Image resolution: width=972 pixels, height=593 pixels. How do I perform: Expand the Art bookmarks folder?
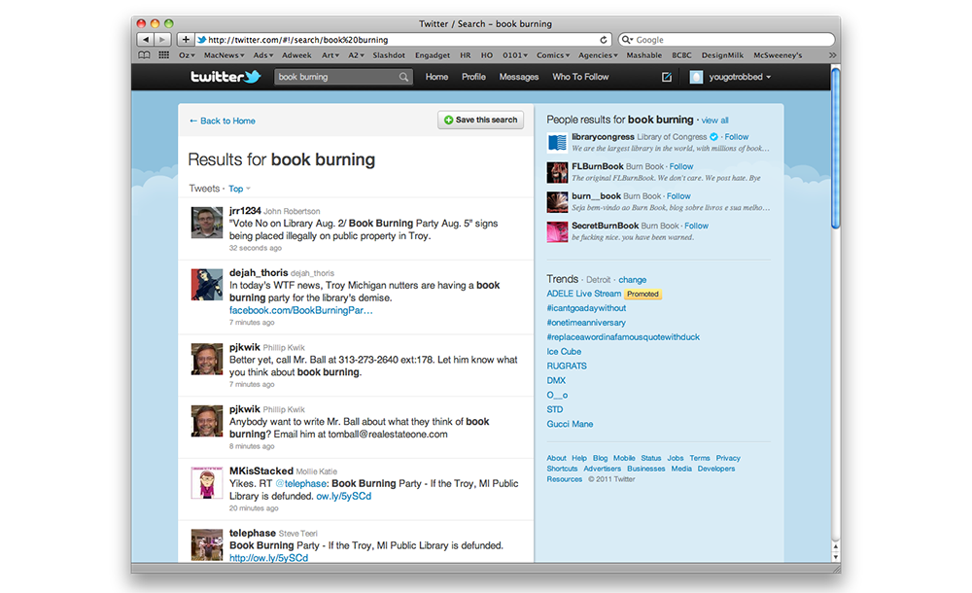[330, 55]
